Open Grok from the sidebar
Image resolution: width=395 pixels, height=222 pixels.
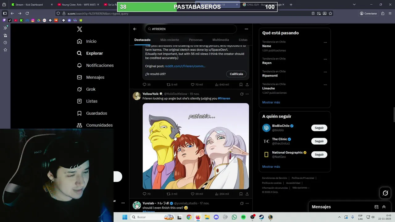click(86, 89)
